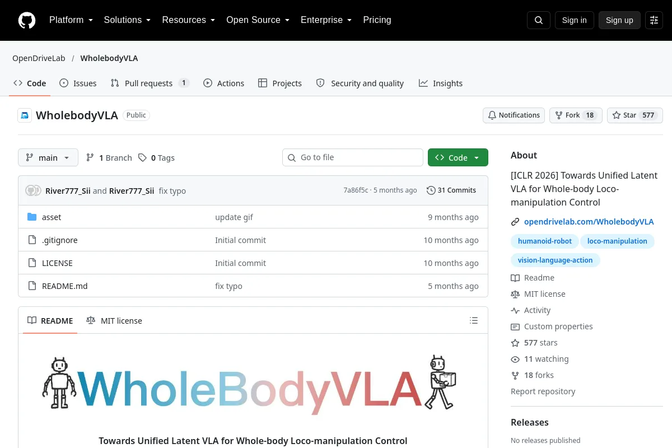Viewport: 672px width, 448px height.
Task: Open the main branch selector dropdown
Action: coord(48,158)
